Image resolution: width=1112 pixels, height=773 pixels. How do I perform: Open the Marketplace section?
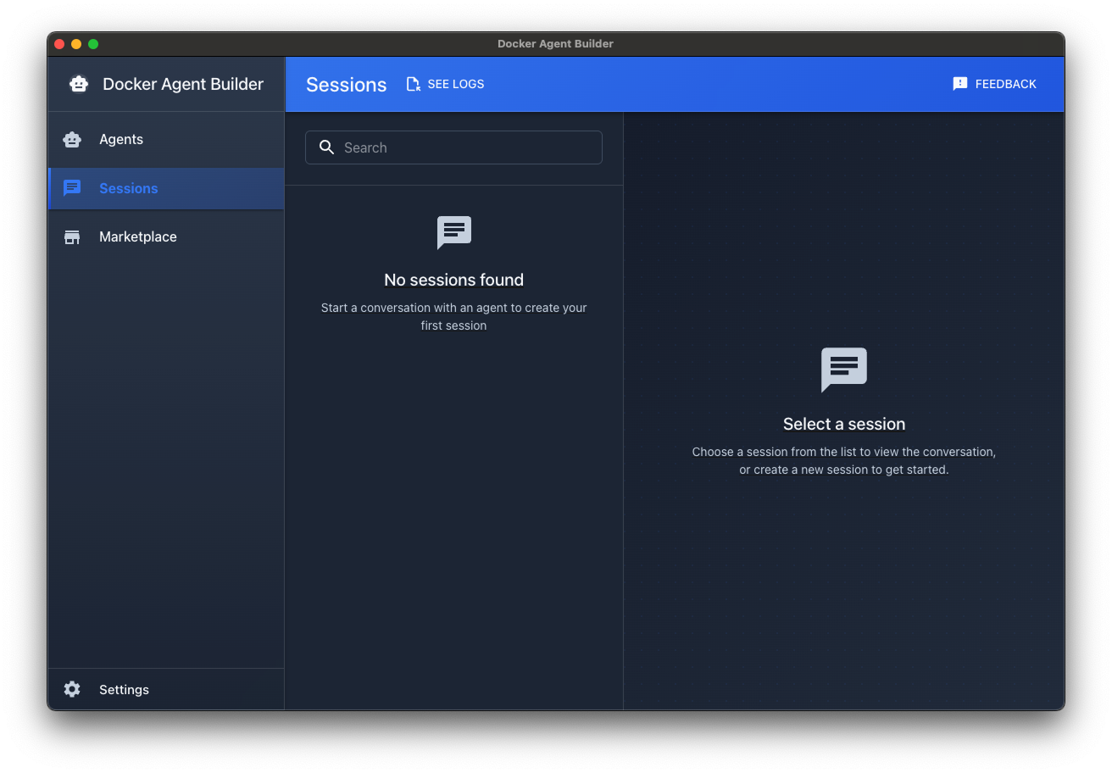coord(138,236)
